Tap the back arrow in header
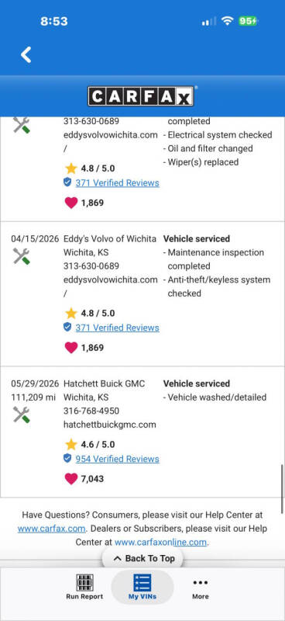This screenshot has height=621, width=285. 26,54
